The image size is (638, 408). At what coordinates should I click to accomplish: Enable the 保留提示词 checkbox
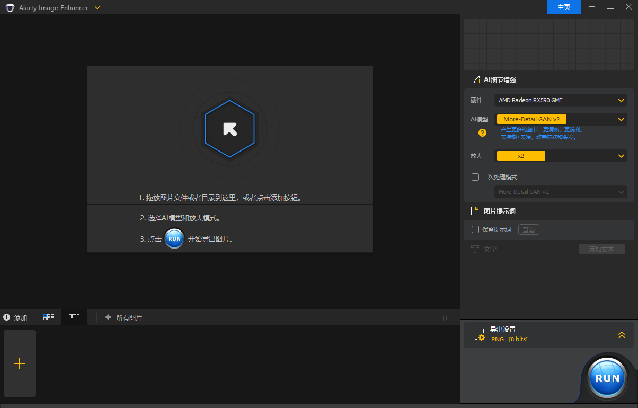click(x=475, y=229)
